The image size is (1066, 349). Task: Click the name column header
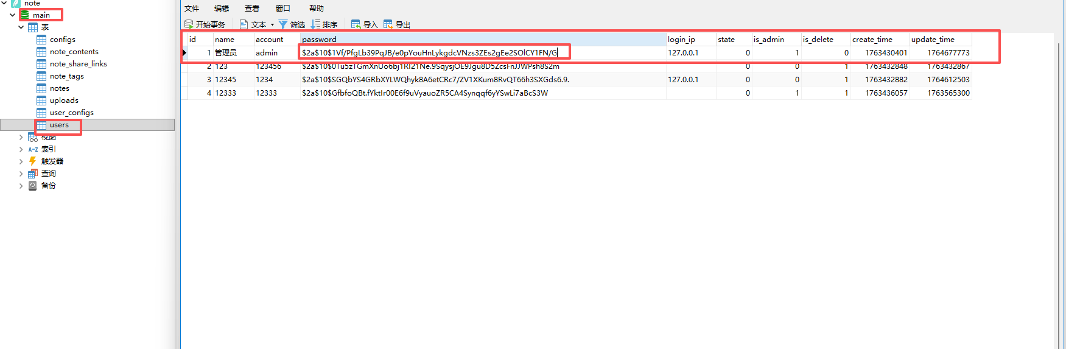pos(234,40)
